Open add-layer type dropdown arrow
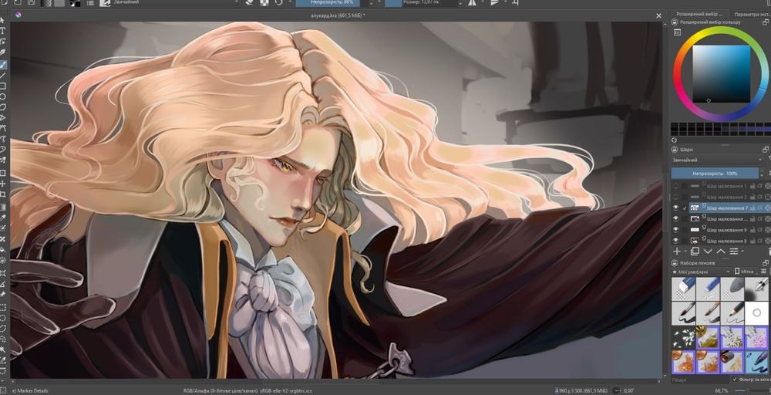The image size is (771, 395). click(x=685, y=252)
